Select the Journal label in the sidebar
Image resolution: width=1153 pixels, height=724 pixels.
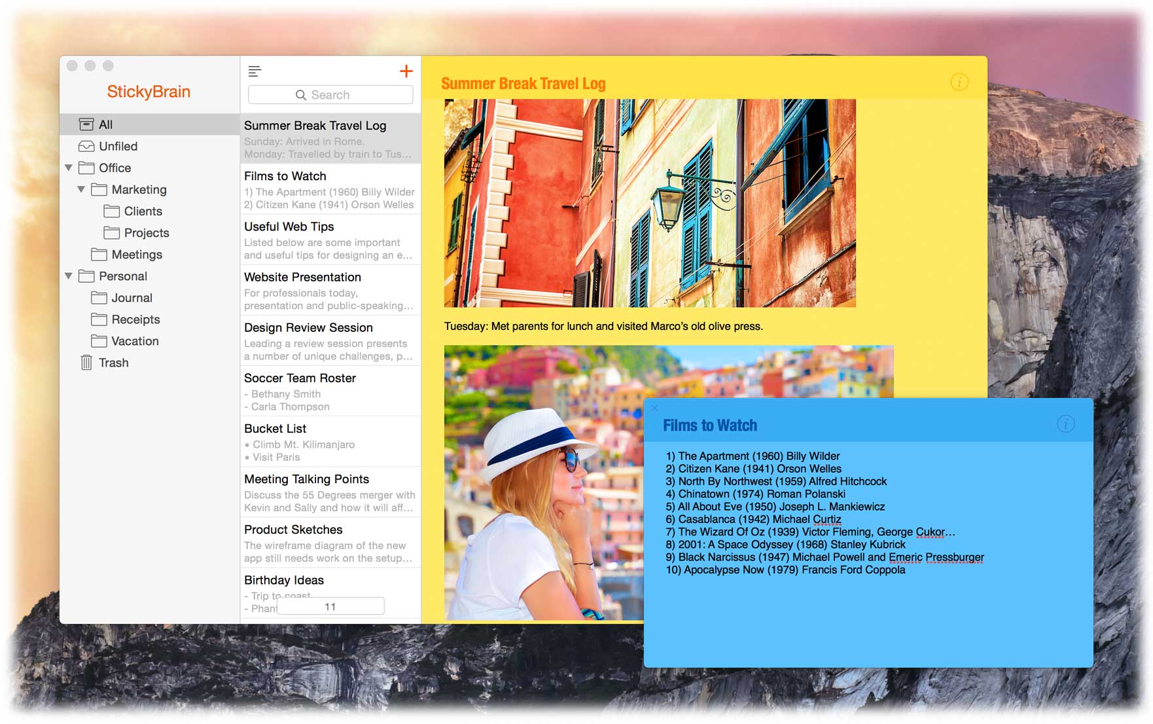tap(132, 297)
